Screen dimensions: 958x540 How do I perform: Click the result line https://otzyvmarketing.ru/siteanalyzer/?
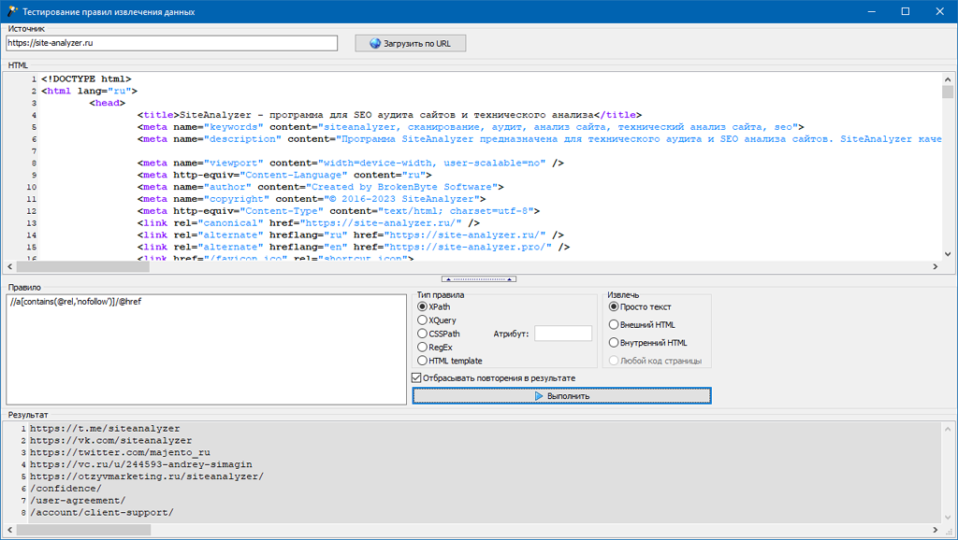tap(147, 476)
